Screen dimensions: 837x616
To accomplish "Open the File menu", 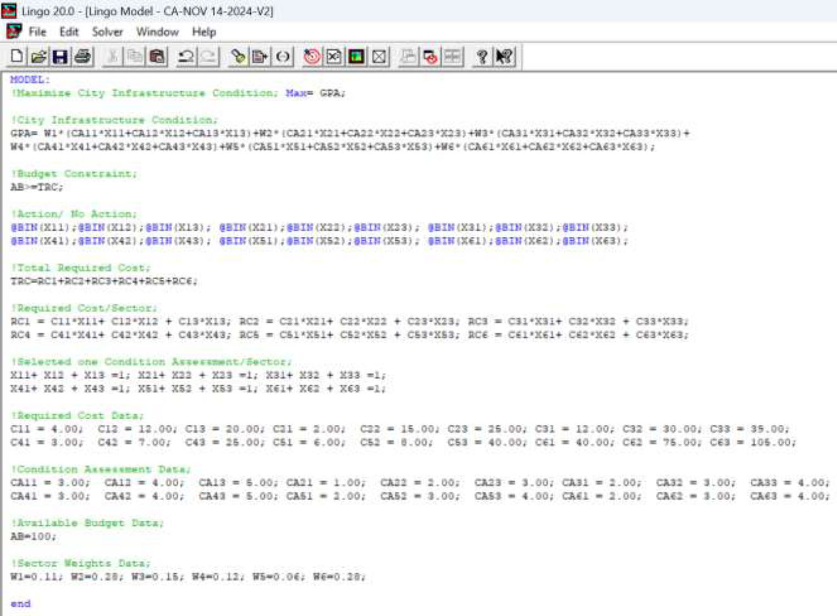I will coord(37,32).
